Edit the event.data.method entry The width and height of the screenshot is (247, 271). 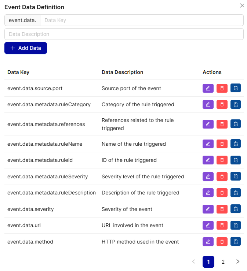pyautogui.click(x=208, y=242)
